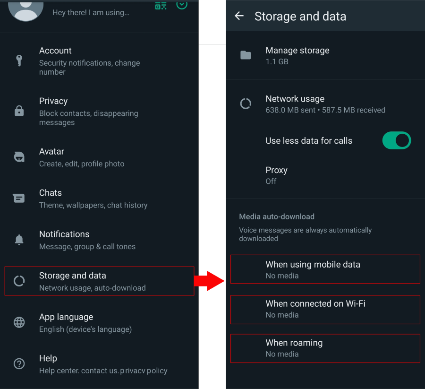Click the Help question mark icon
This screenshot has height=389, width=425.
(x=19, y=364)
